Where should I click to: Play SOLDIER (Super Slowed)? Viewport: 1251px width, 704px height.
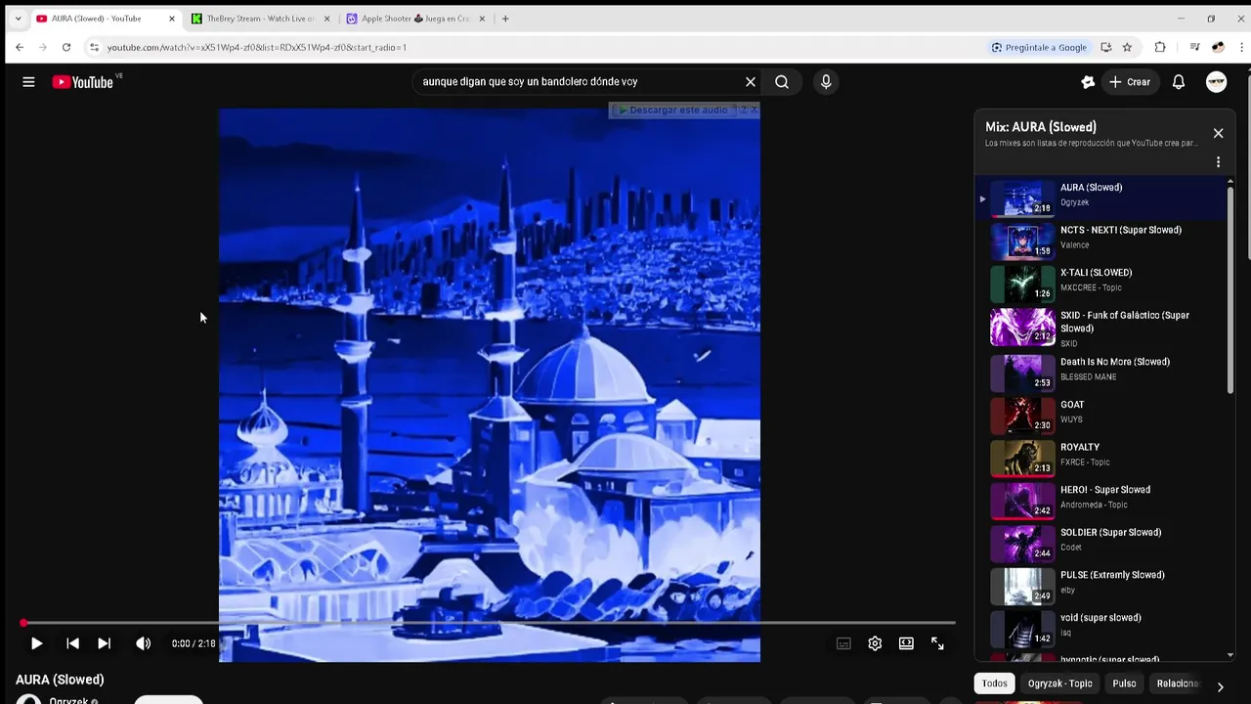(x=1101, y=542)
